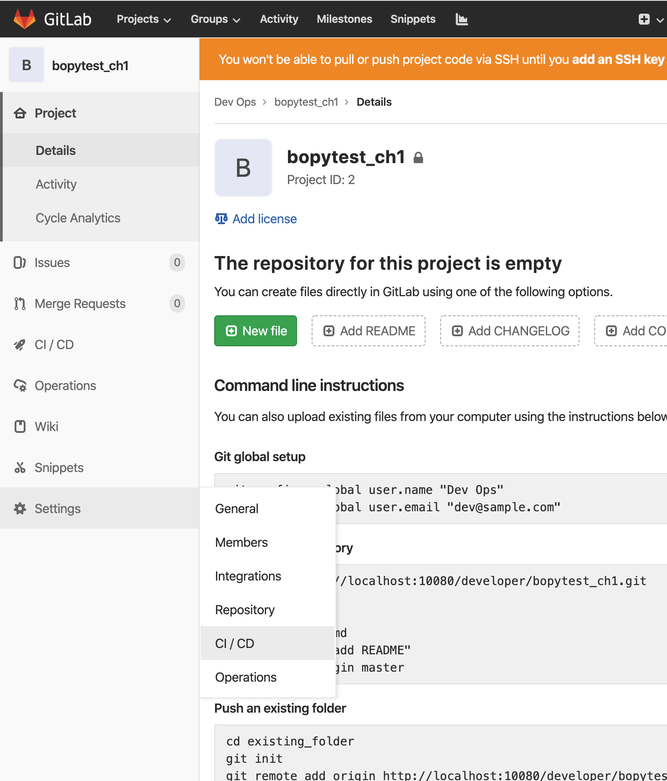The width and height of the screenshot is (667, 781).
Task: Click the green New file button
Action: click(x=256, y=331)
